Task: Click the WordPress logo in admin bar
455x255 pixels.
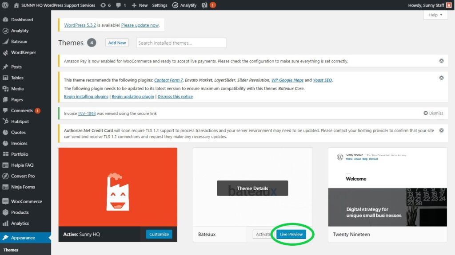Action: tap(5, 5)
